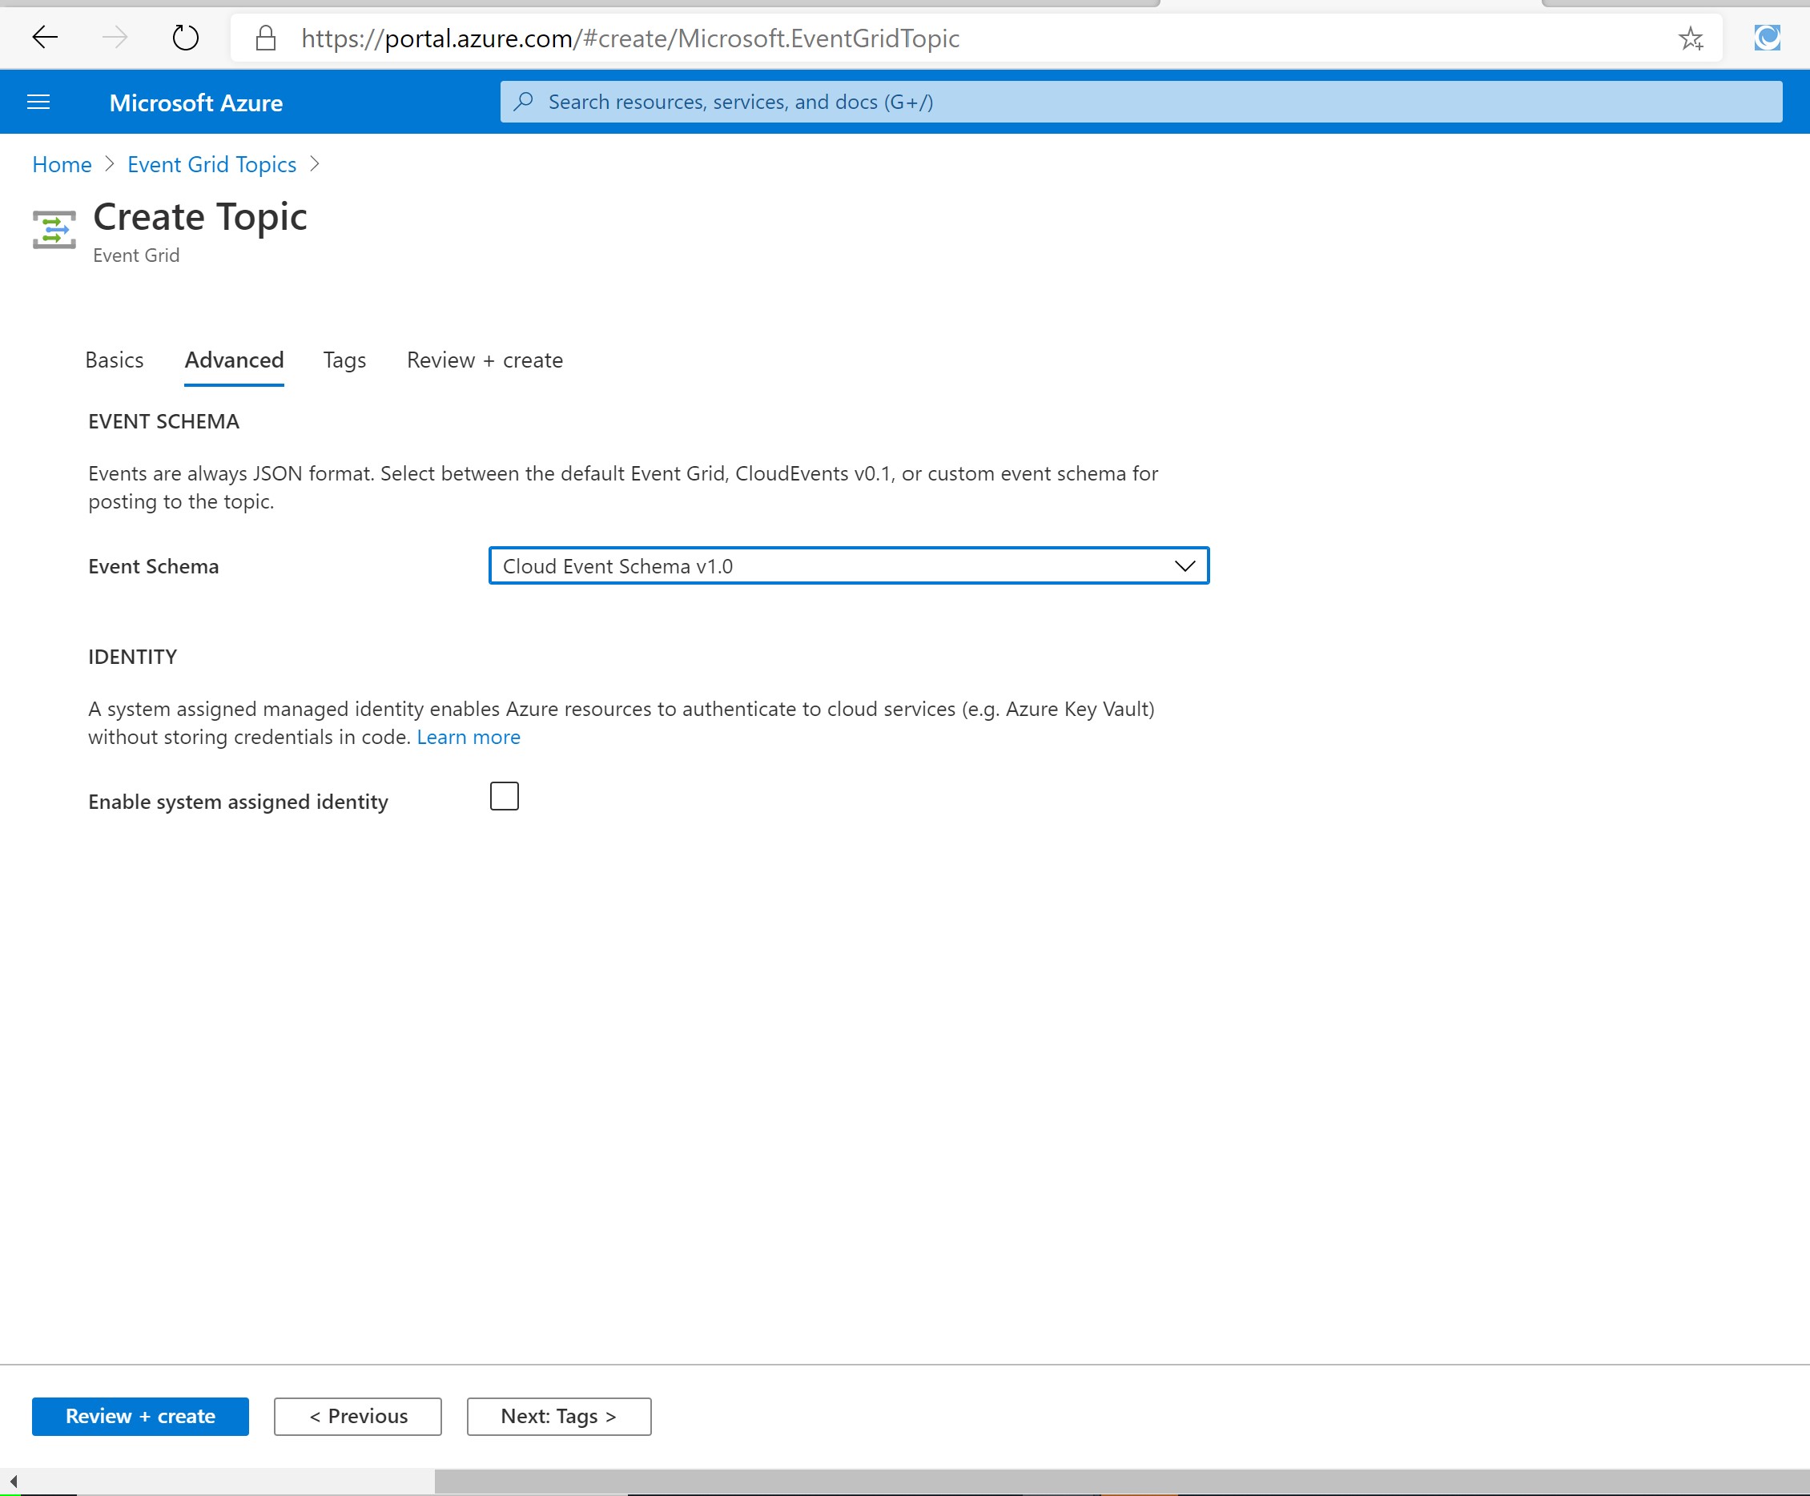Reload the page with refresh icon
Image resolution: width=1810 pixels, height=1496 pixels.
coord(185,37)
